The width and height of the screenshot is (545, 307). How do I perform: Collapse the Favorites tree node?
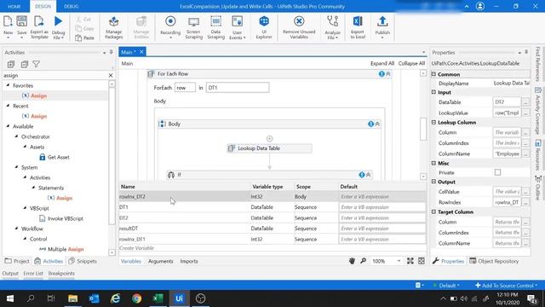[x=8, y=85]
